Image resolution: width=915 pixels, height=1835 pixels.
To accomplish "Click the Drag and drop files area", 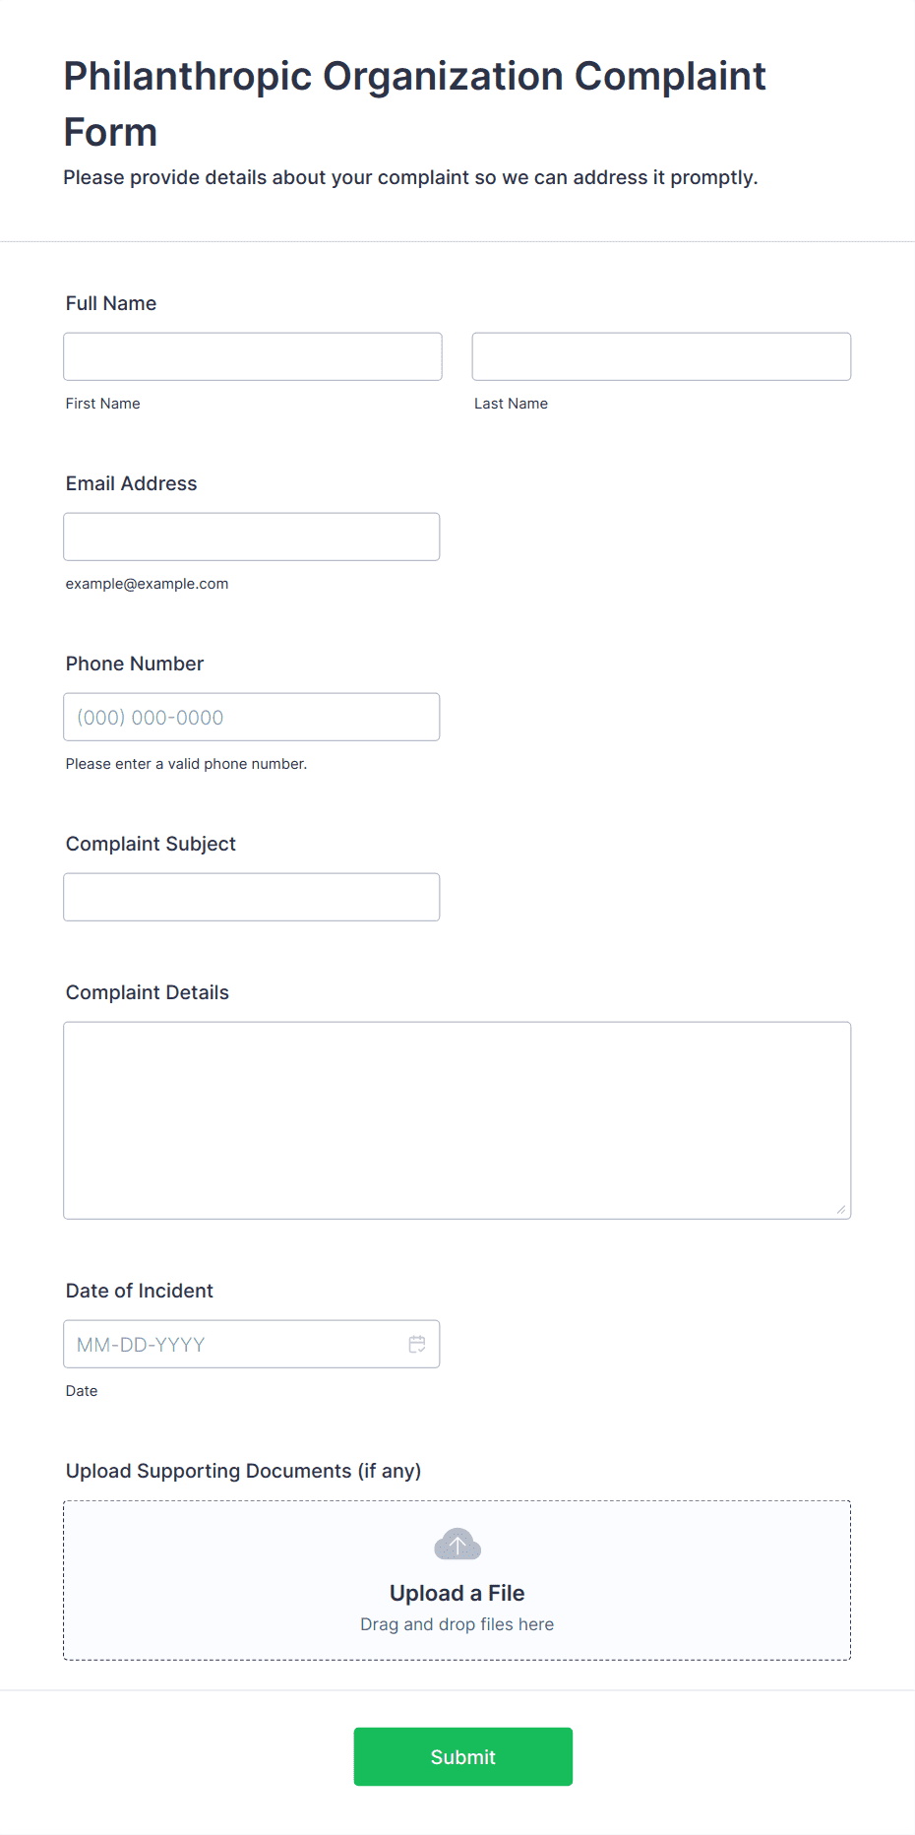I will click(457, 1580).
